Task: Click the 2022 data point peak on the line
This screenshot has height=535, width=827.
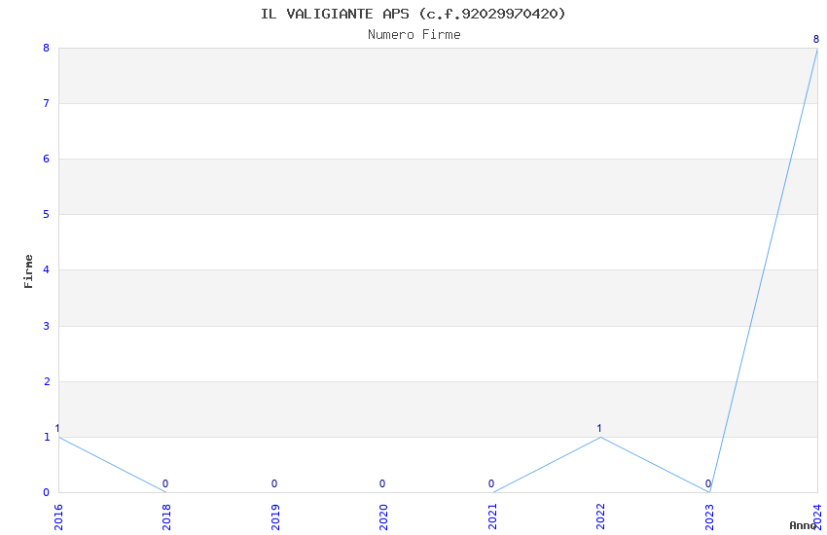Action: [600, 437]
